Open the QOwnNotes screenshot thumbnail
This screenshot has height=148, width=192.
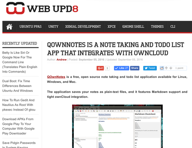point(117,126)
